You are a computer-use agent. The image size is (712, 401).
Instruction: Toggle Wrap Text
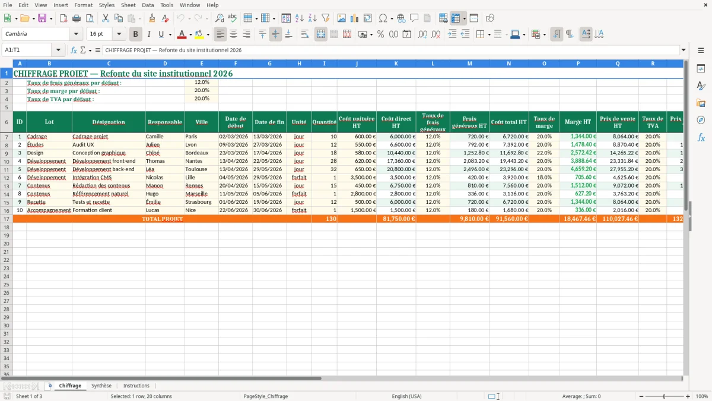tap(305, 34)
